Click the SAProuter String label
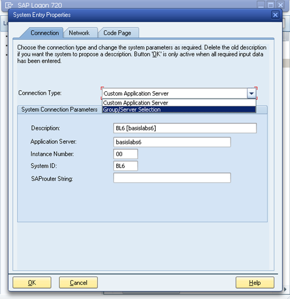 [x=52, y=179]
